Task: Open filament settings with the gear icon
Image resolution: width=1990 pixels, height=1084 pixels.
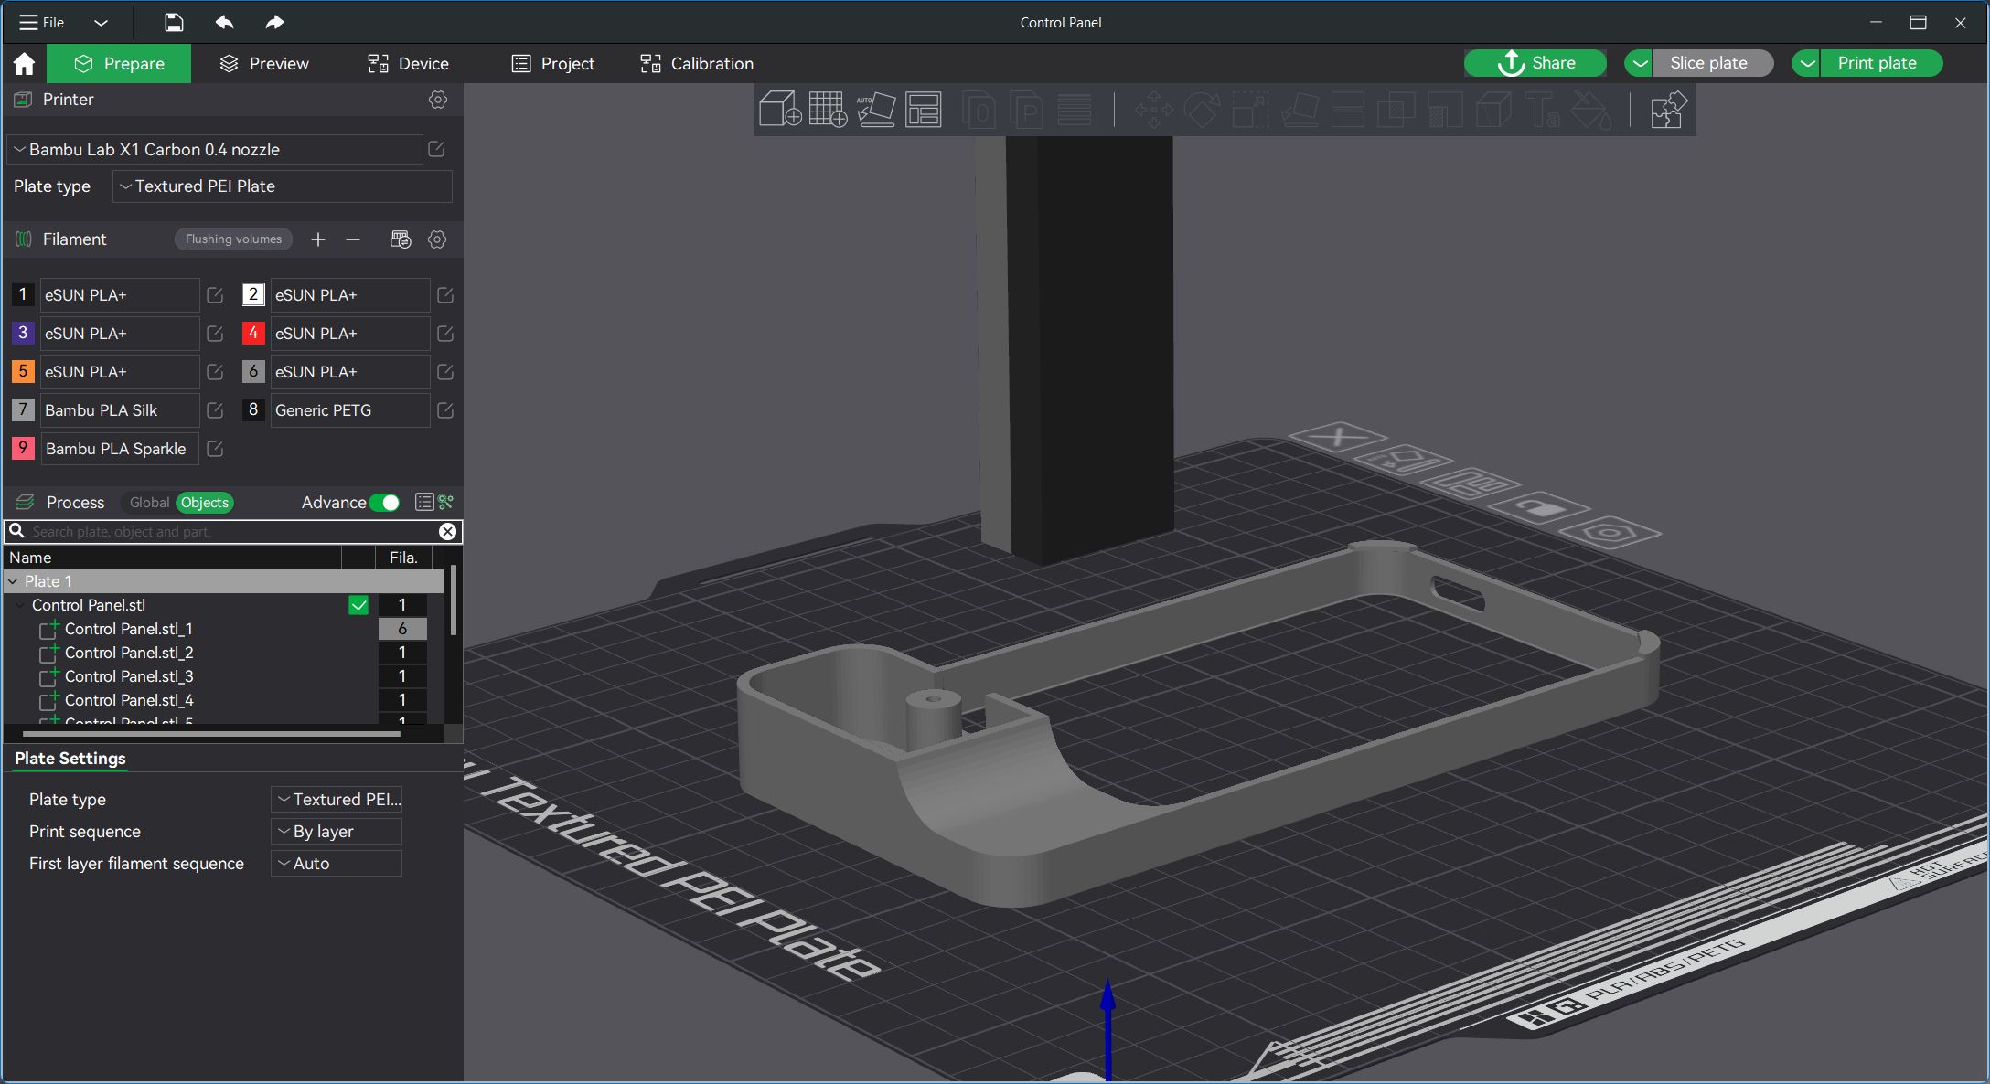Action: coord(436,239)
